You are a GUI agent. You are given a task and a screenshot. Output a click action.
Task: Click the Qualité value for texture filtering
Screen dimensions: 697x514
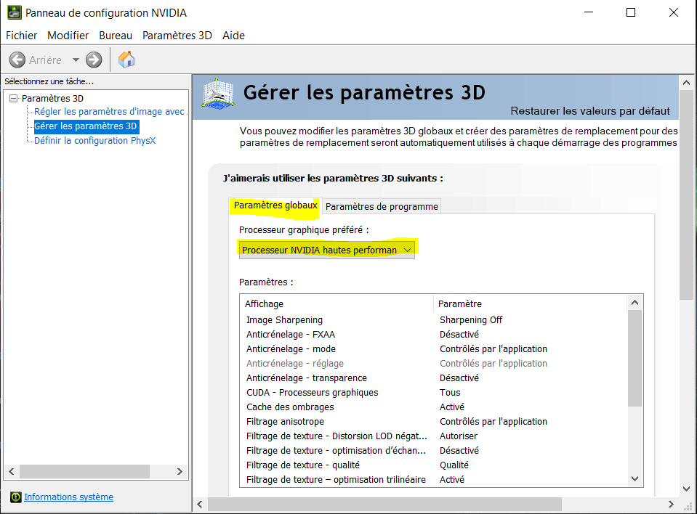pos(454,465)
